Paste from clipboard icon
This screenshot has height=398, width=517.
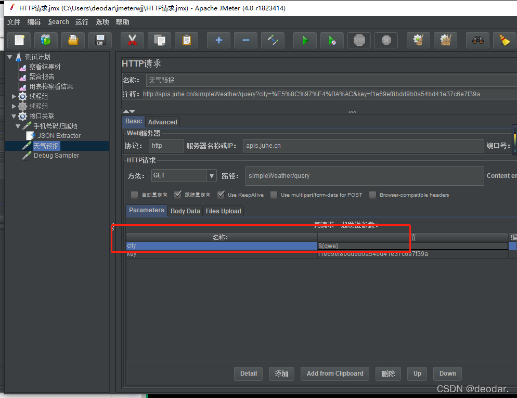tap(186, 40)
